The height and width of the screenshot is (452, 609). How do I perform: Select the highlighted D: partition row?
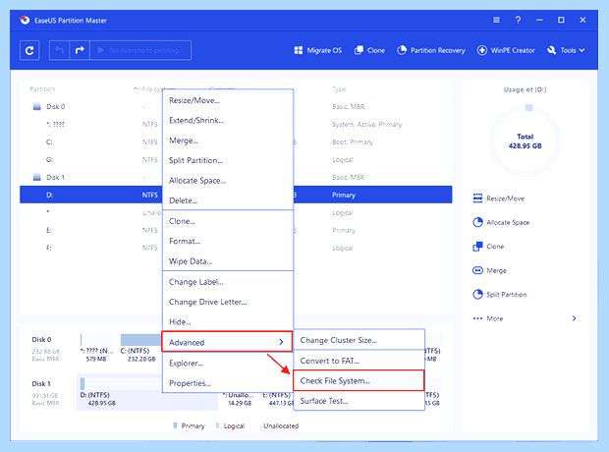click(236, 195)
